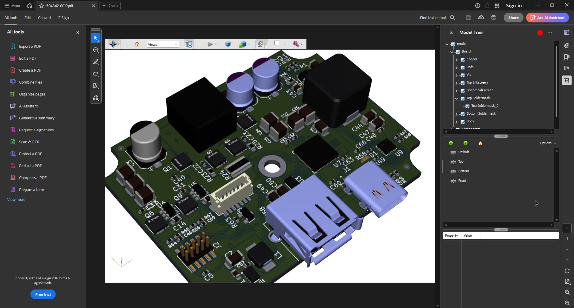Toggle Model Tree button in 3D toolbar
Image resolution: width=574 pixels, height=308 pixels.
point(189,44)
